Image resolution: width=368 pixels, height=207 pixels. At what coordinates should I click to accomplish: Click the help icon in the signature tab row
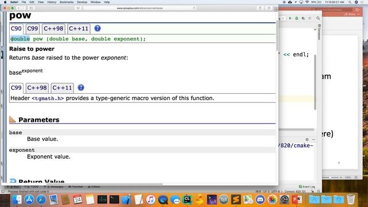97,28
